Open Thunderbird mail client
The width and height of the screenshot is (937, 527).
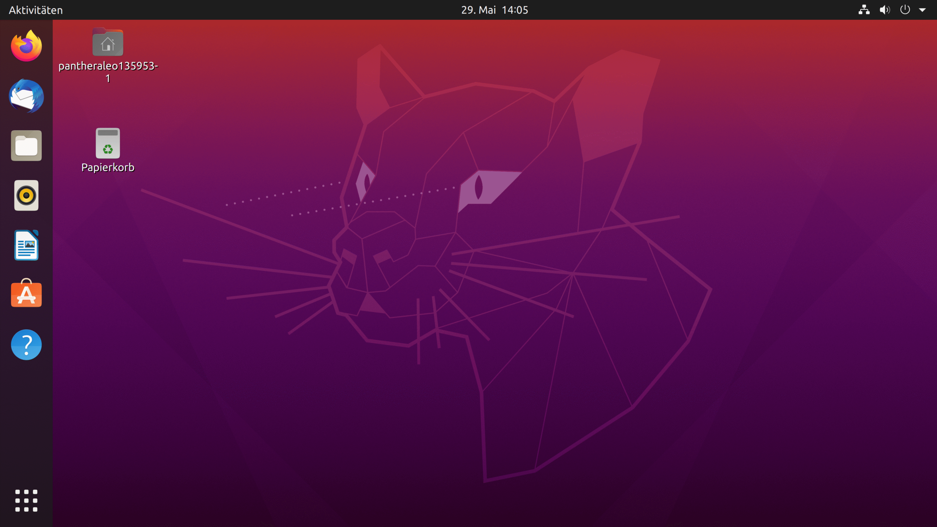[x=26, y=96]
